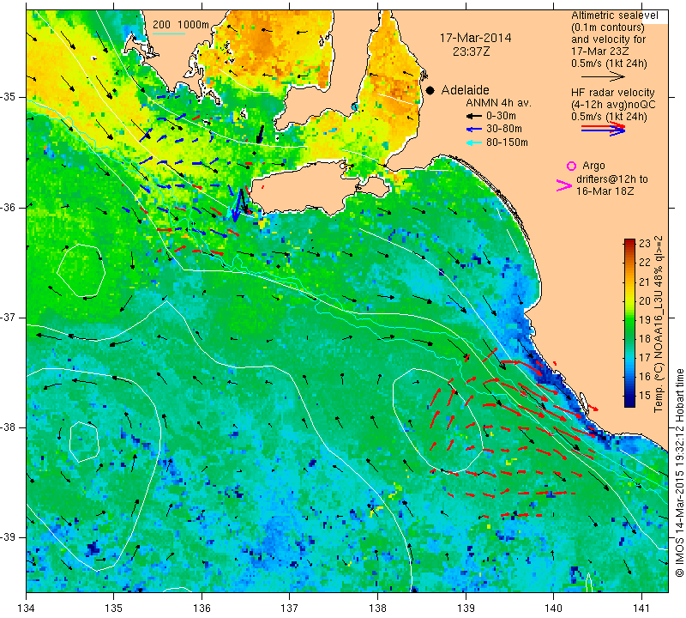Click the 140 longitude axis label
The width and height of the screenshot is (686, 618).
553,609
